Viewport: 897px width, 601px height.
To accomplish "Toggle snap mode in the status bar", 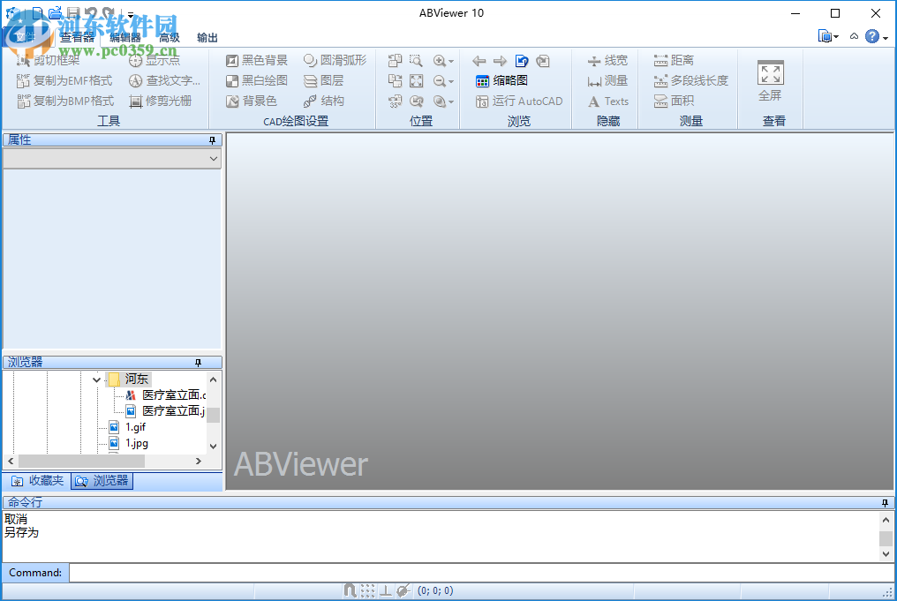I will pyautogui.click(x=350, y=590).
